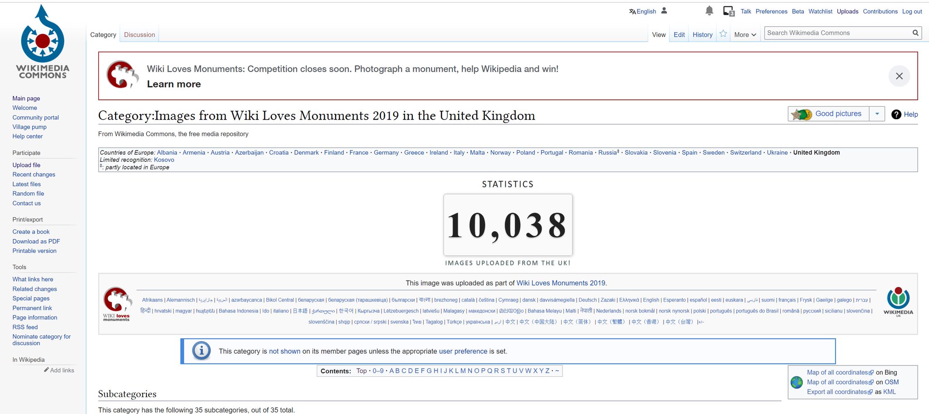Click the search magnifier icon
Image resolution: width=929 pixels, height=414 pixels.
(915, 33)
